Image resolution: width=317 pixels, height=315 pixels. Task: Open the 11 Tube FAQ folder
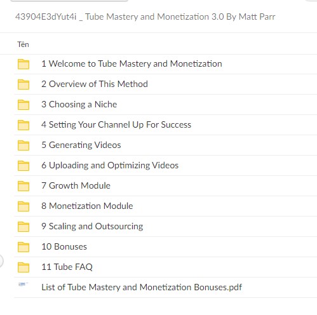coord(67,267)
